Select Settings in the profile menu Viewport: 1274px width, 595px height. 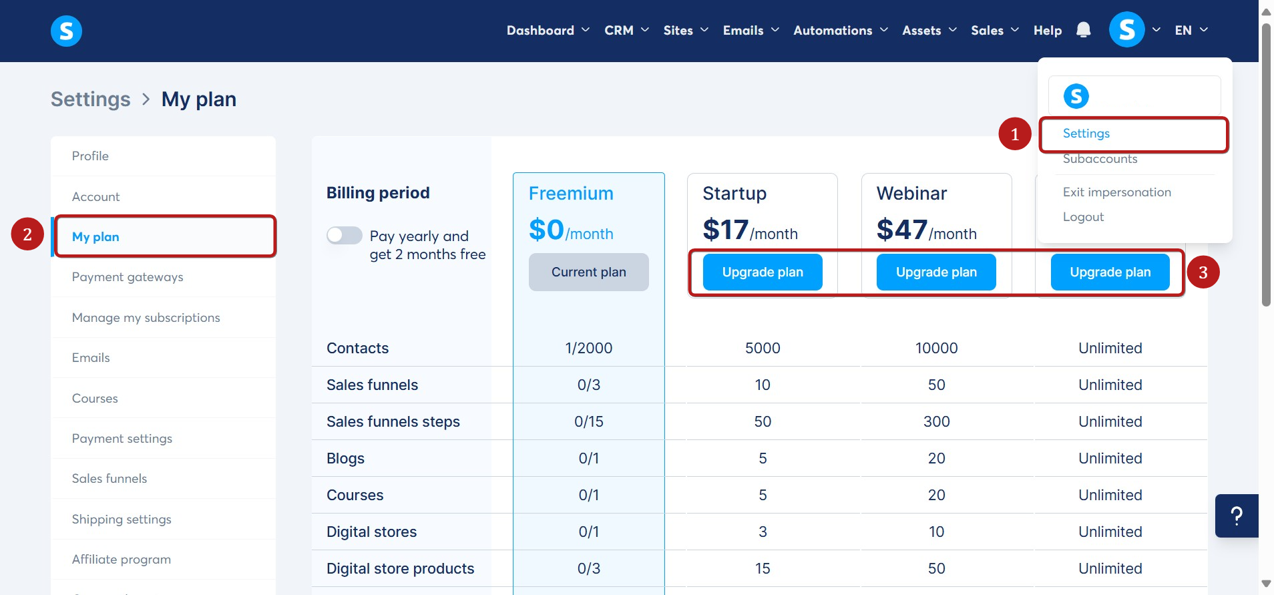tap(1086, 134)
